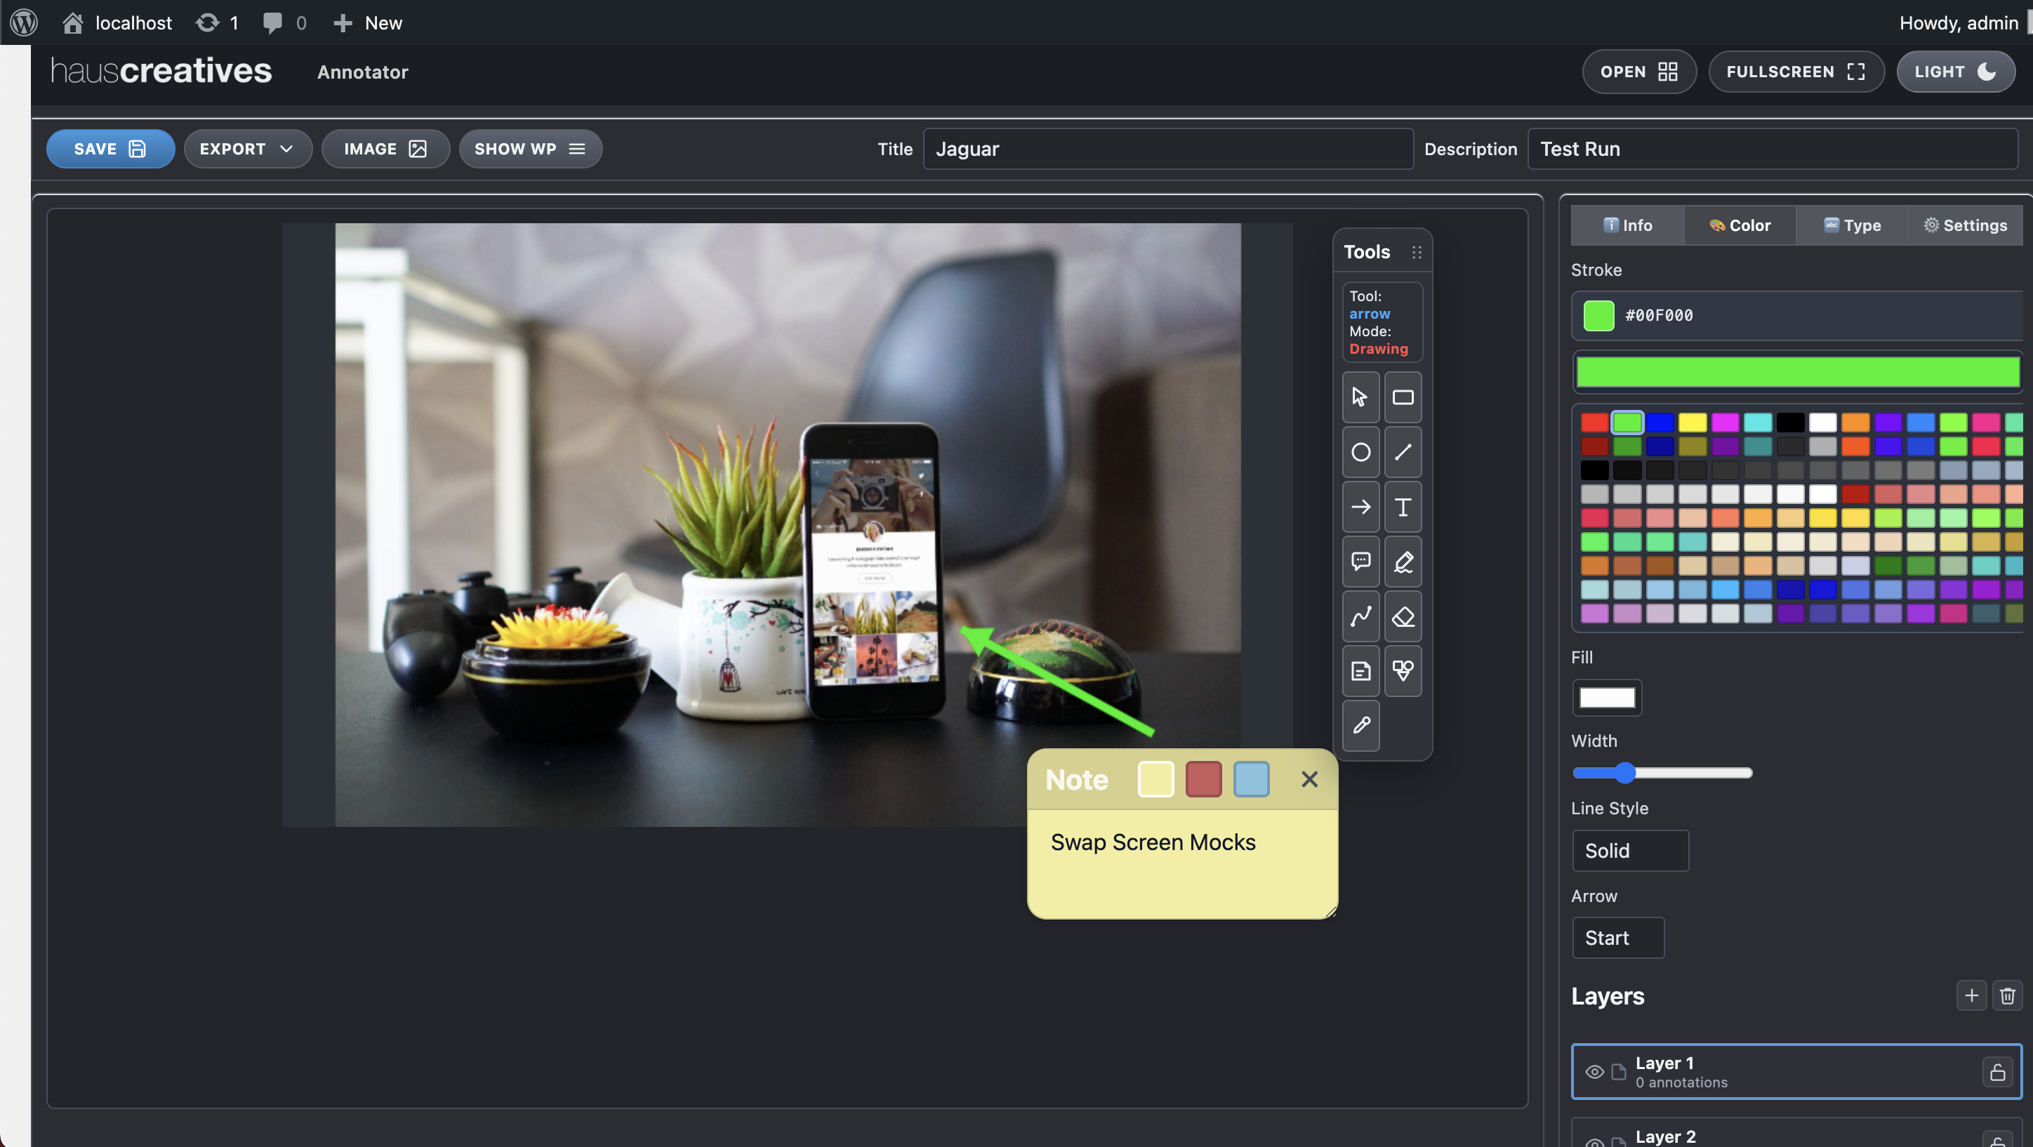Select the arrow tool
Screen dimensions: 2033x1147
tap(1360, 507)
